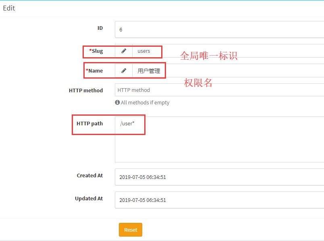Click the 'All methods if empty' helper text
Screen dimensions: 324x241
pyautogui.click(x=145, y=102)
